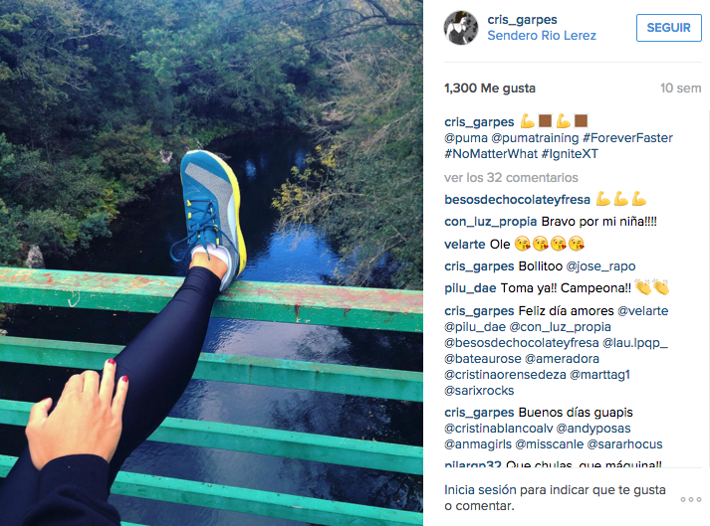Select the #ForeverFaster hashtag

627,138
